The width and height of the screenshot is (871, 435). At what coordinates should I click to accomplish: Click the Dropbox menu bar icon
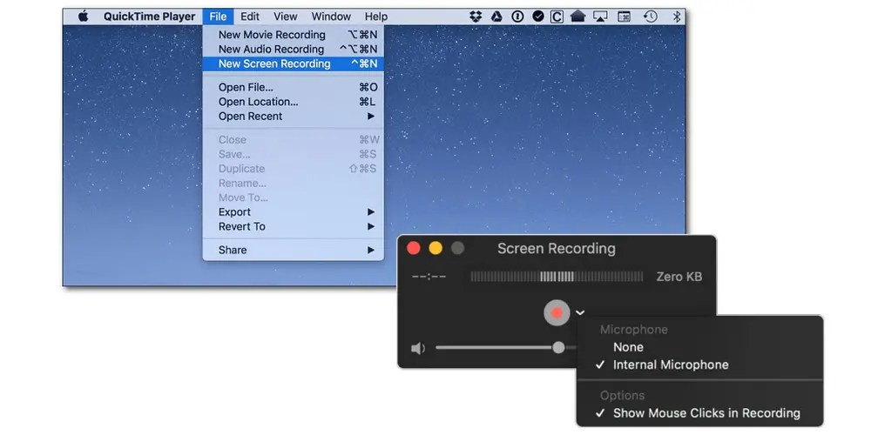(x=476, y=17)
